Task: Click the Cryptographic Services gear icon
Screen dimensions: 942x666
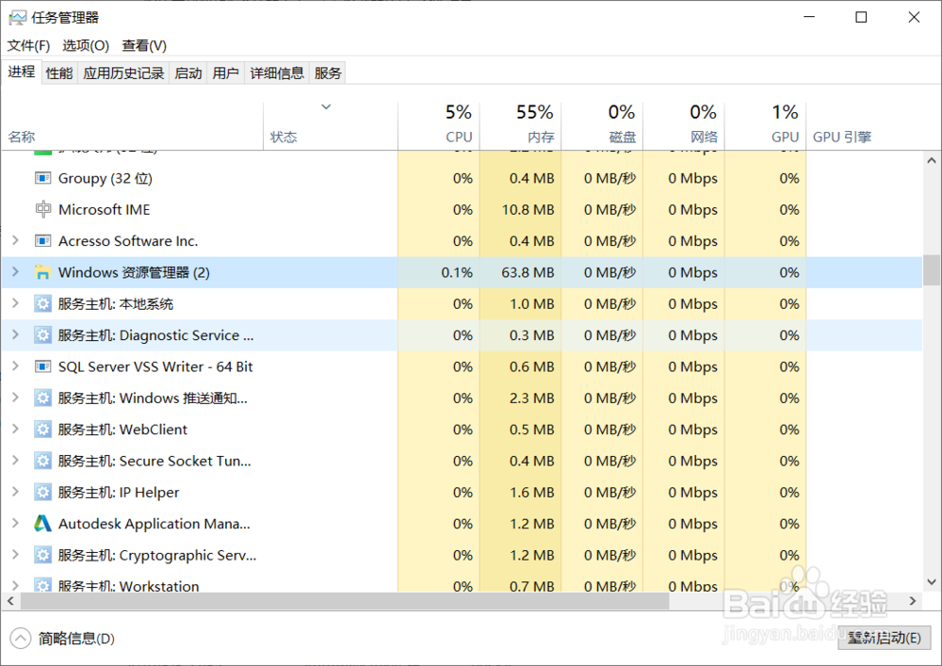Action: pos(42,555)
